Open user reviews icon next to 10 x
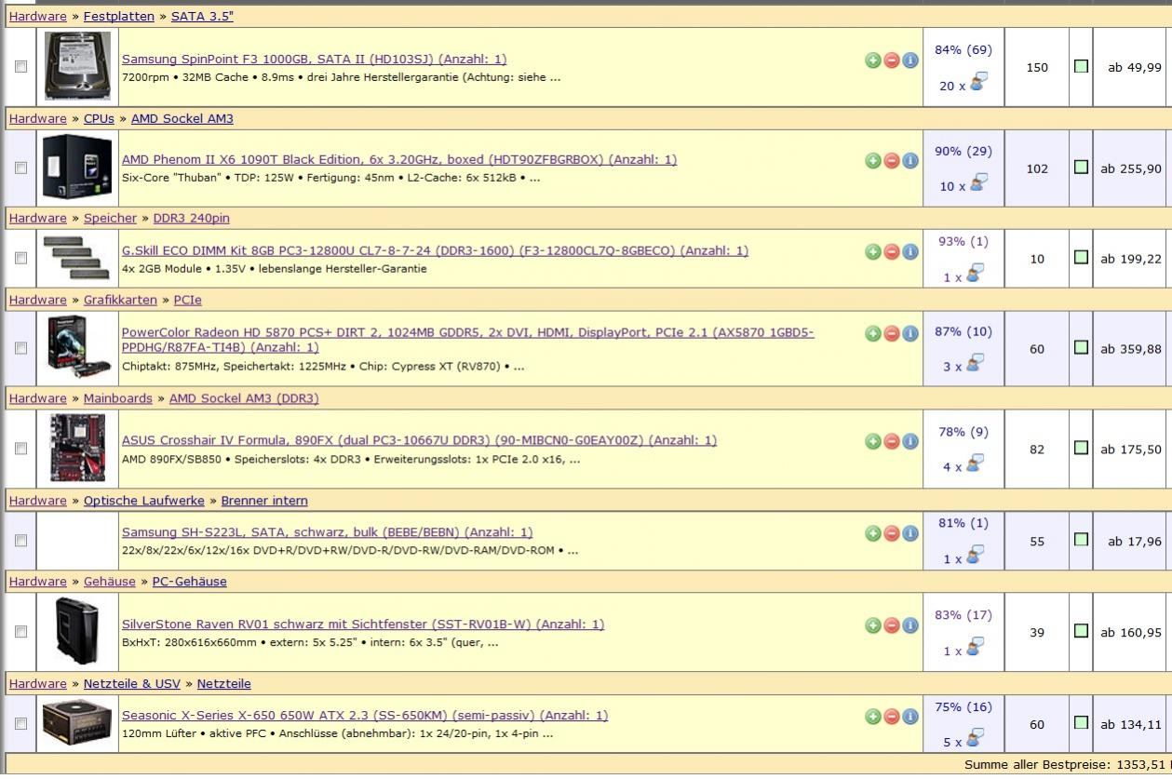This screenshot has height=779, width=1172. [977, 183]
